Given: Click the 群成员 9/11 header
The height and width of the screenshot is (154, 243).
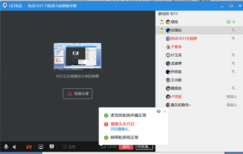Looking at the screenshot, I should click(x=168, y=14).
